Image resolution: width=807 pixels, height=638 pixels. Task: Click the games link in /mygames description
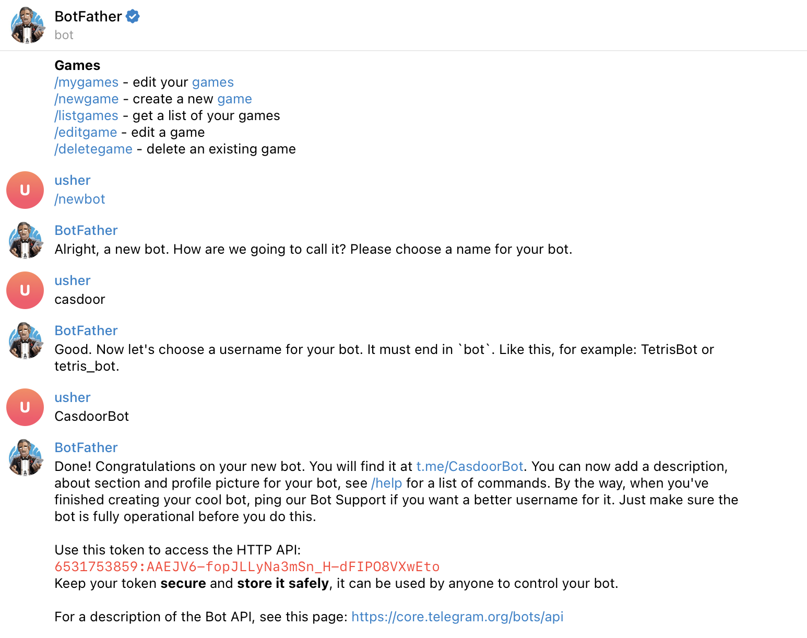click(x=213, y=82)
